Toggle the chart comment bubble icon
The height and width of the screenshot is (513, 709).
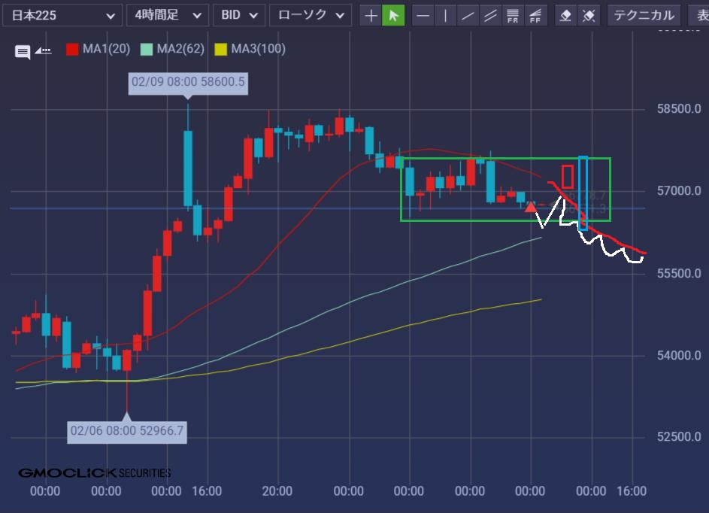23,52
